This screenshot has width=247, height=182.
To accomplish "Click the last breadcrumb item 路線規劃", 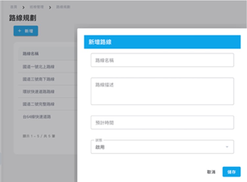I will tap(63, 7).
